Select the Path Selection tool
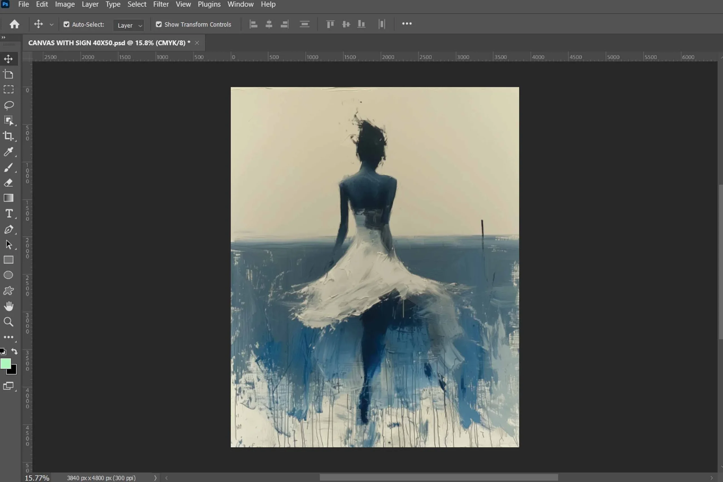Image resolution: width=723 pixels, height=482 pixels. [8, 245]
